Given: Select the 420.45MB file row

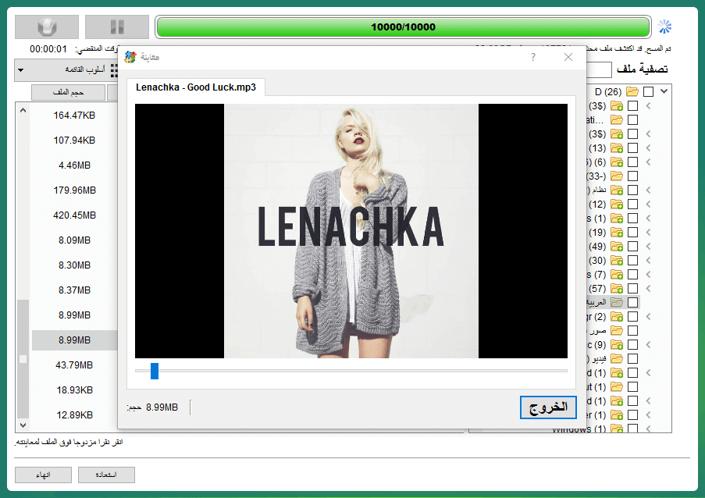Looking at the screenshot, I should 74,215.
